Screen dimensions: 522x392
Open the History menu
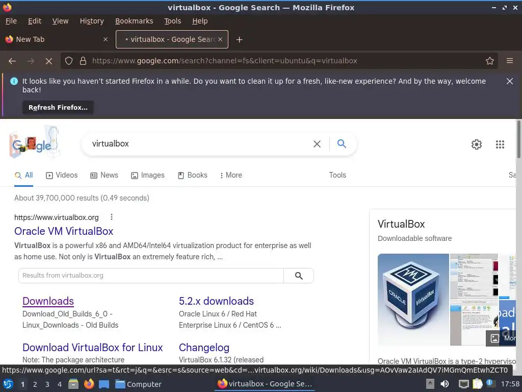pos(92,21)
